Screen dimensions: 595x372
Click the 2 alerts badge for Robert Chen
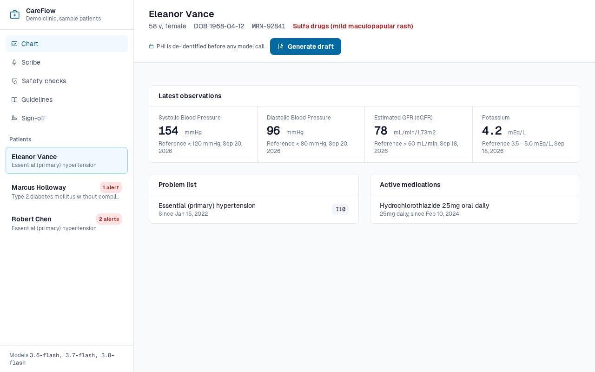(x=109, y=219)
